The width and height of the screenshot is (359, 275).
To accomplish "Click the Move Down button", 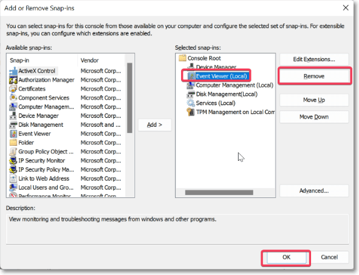I will tap(314, 117).
